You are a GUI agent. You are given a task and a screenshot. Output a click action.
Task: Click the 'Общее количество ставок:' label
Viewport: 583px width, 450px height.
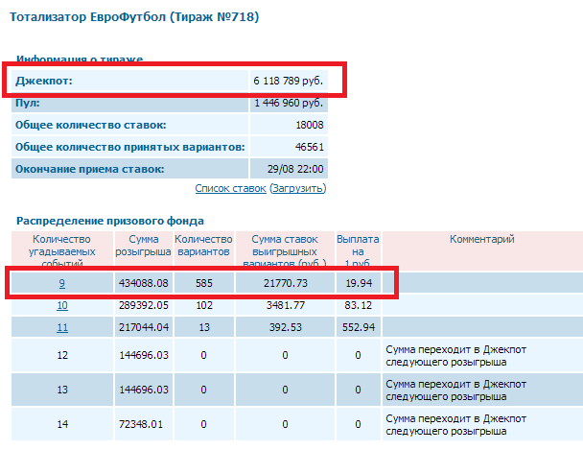91,125
